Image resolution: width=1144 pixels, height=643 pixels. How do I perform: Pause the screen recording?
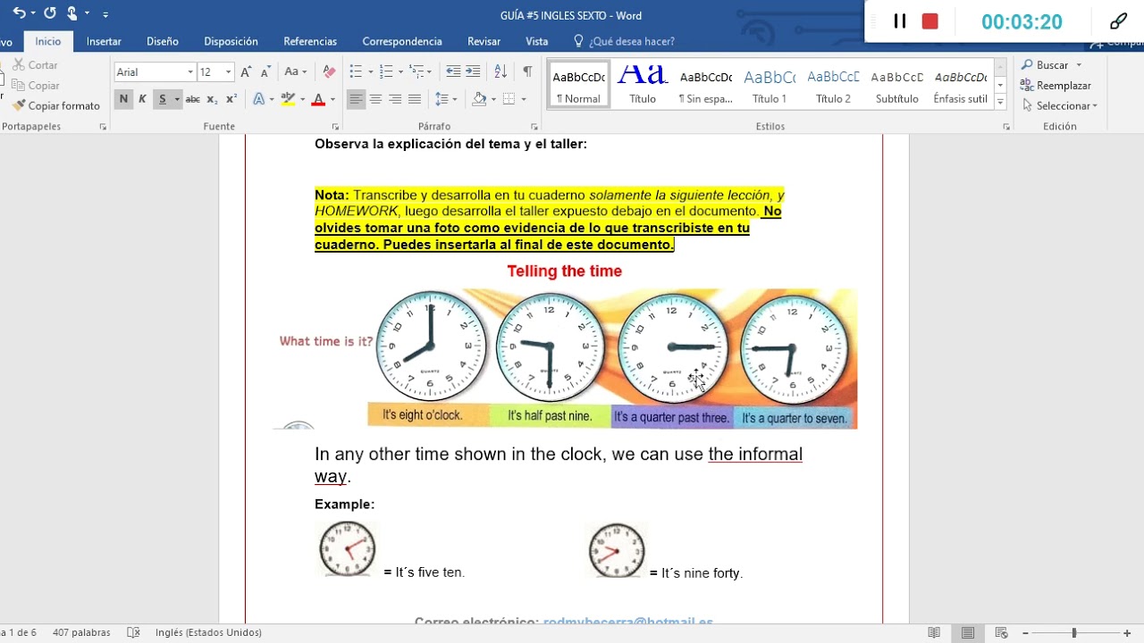tap(900, 21)
